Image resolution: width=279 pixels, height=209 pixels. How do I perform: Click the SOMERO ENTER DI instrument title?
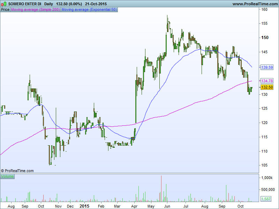pyautogui.click(x=25, y=4)
